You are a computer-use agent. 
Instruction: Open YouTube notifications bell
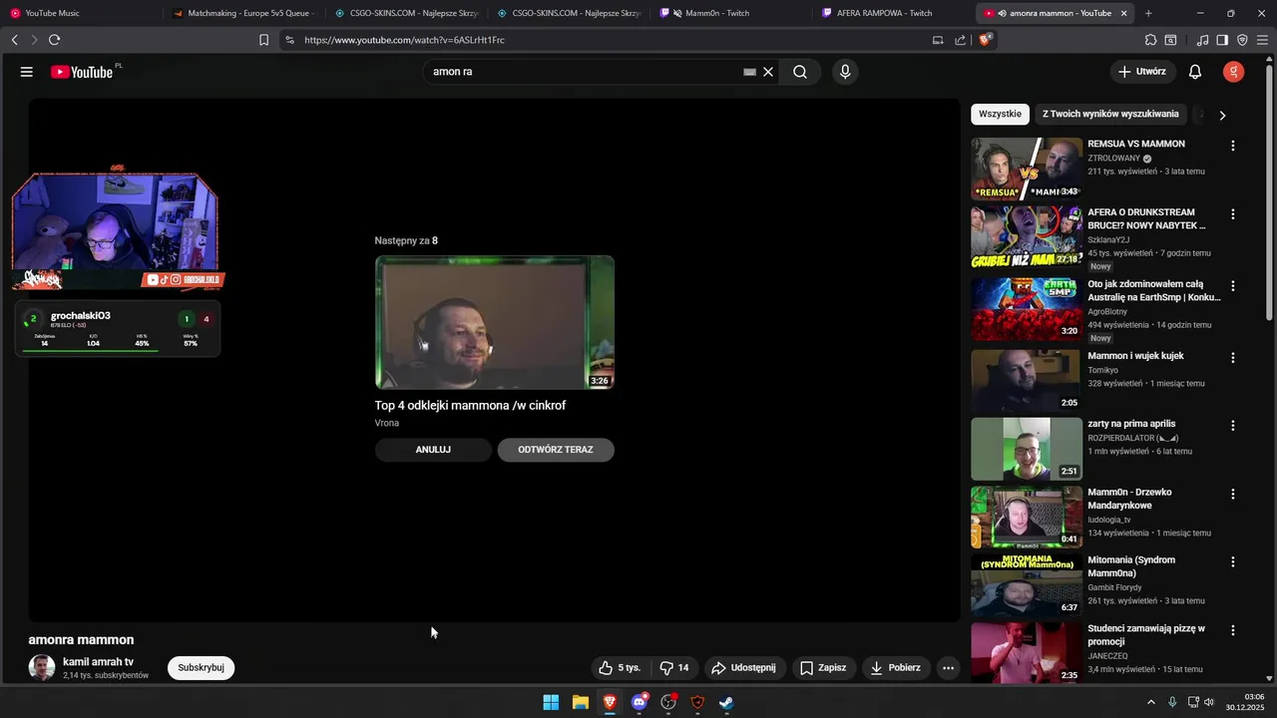[x=1195, y=72]
